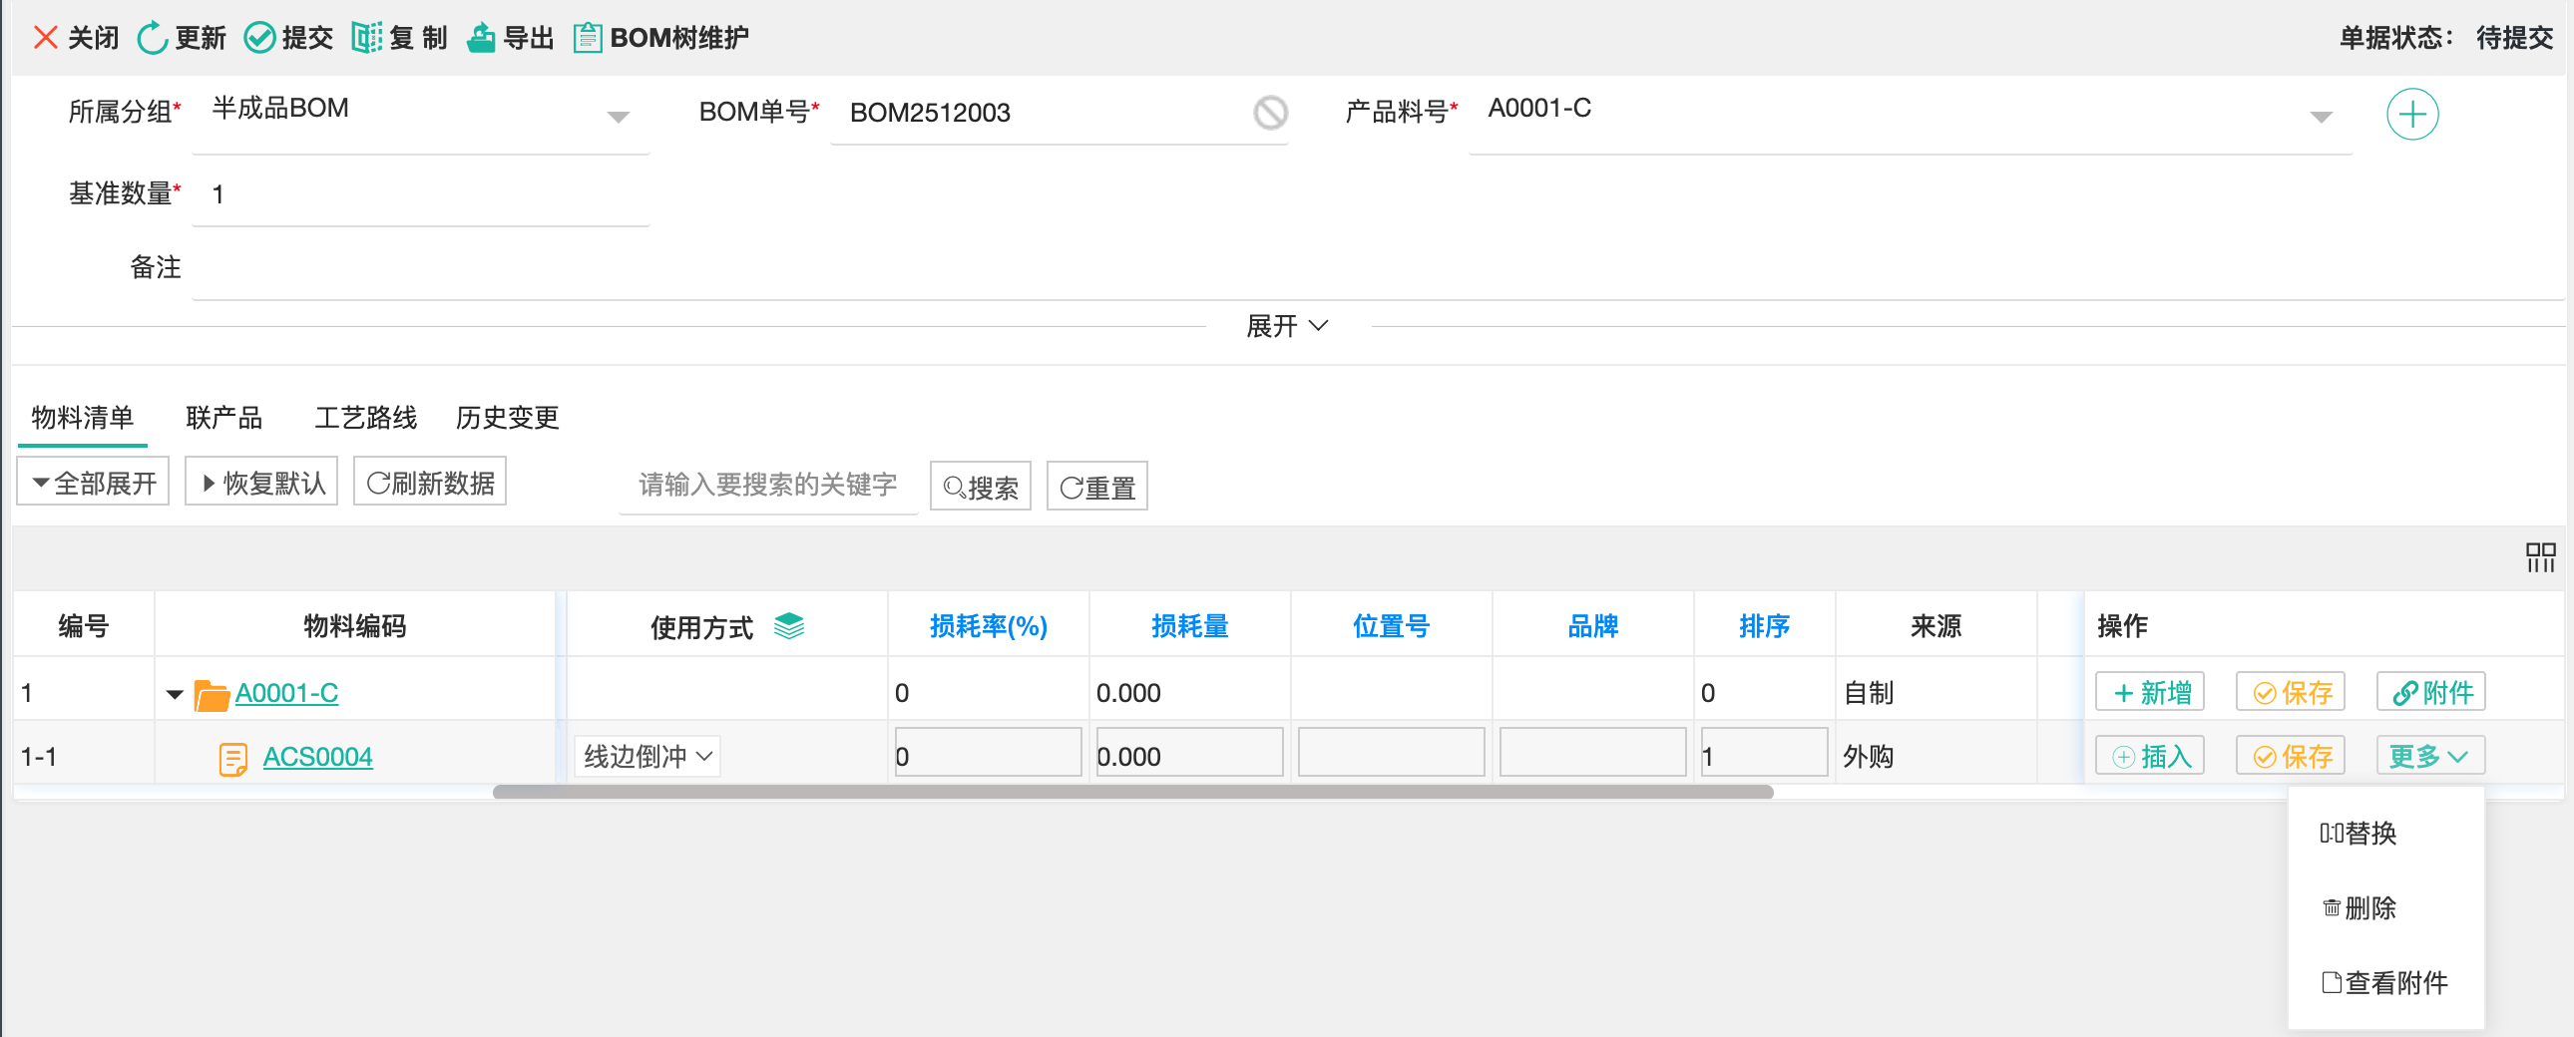Open the 产品料号 dropdown arrow

tap(2321, 117)
